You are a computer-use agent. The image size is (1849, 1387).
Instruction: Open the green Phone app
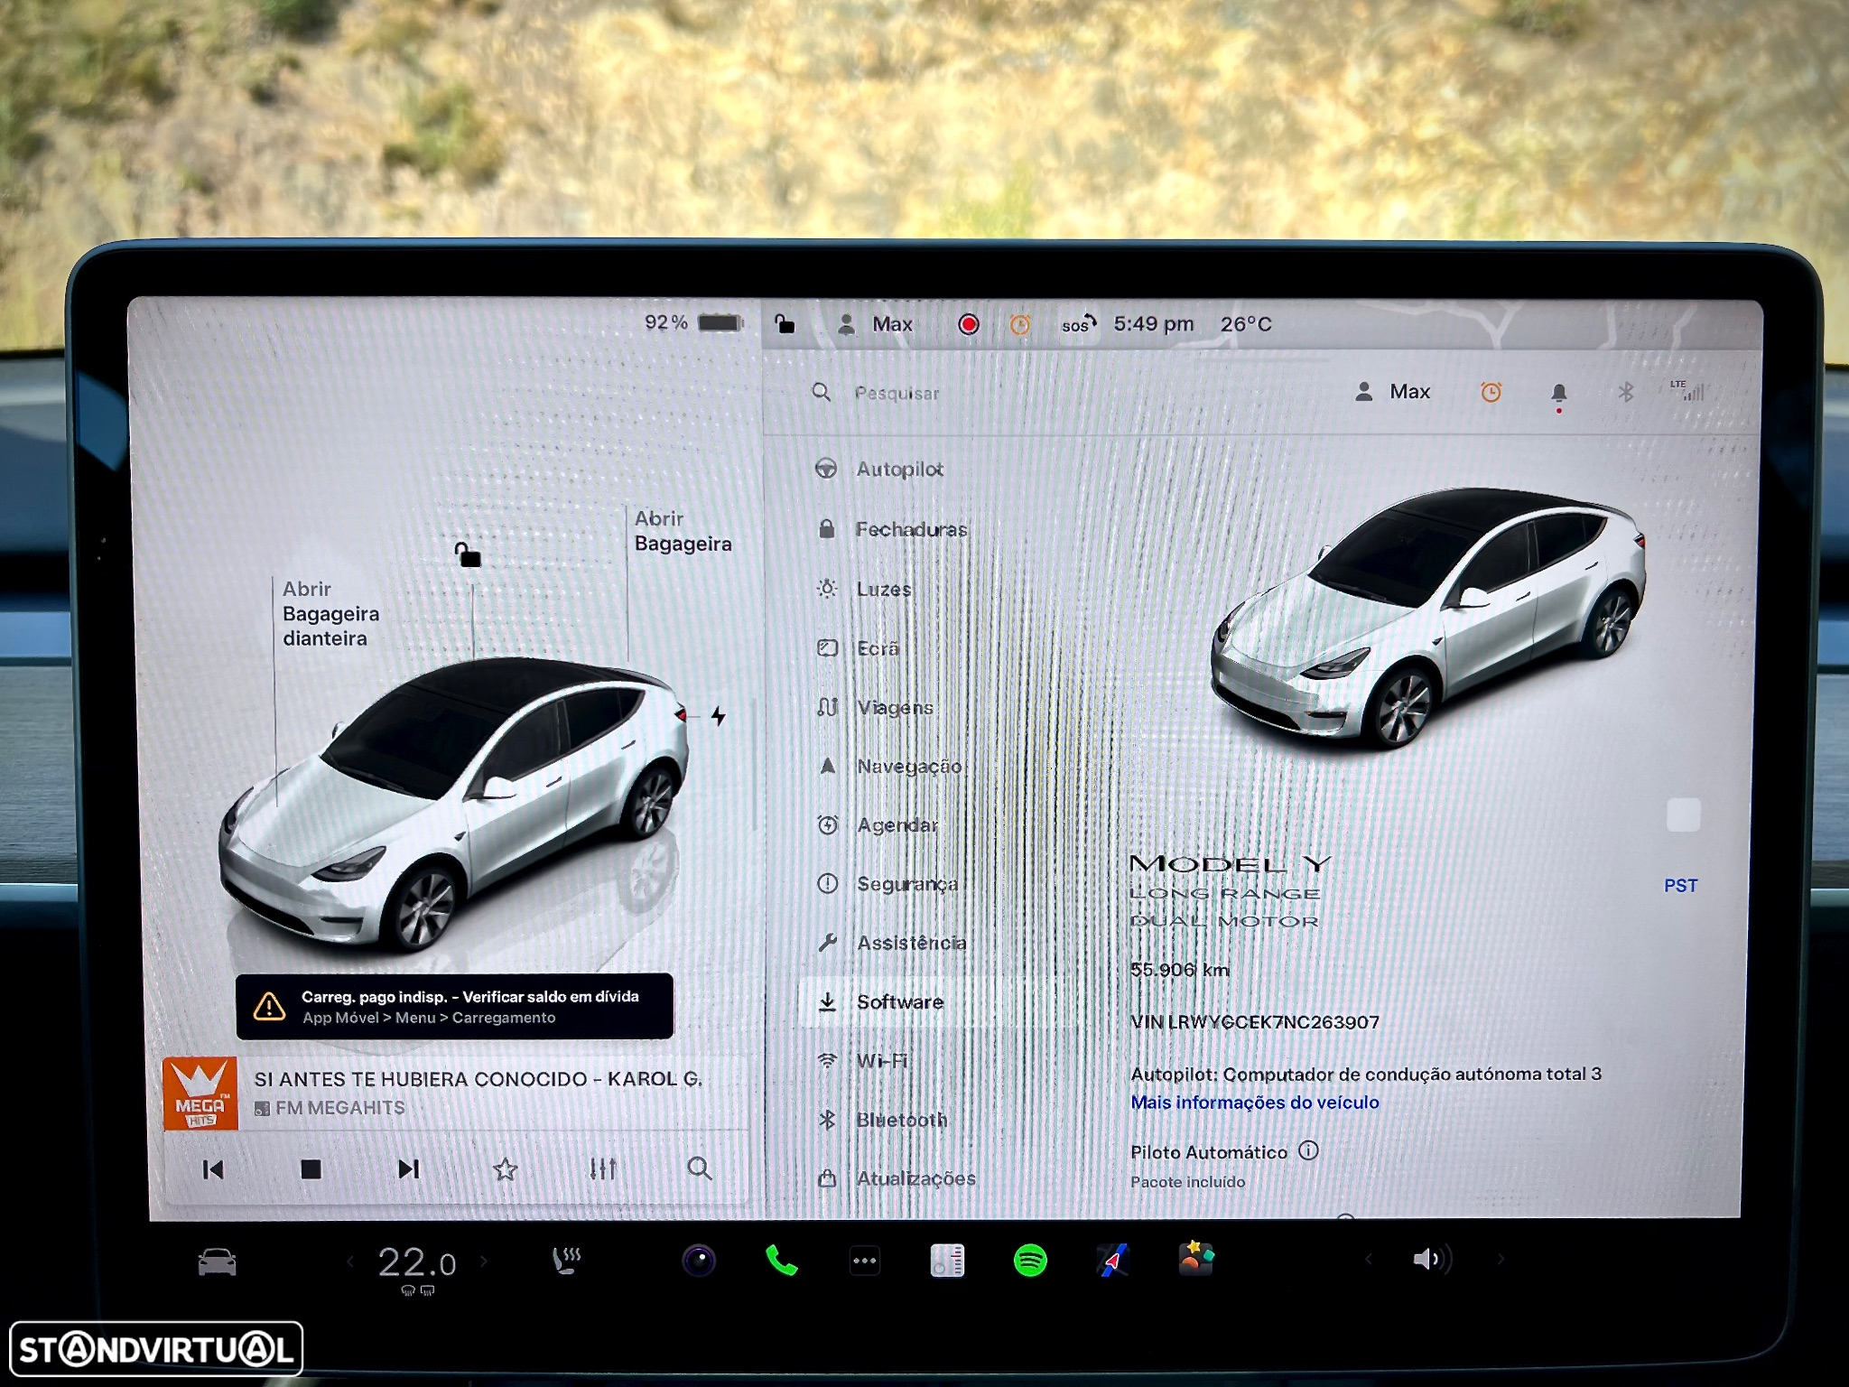pyautogui.click(x=781, y=1261)
